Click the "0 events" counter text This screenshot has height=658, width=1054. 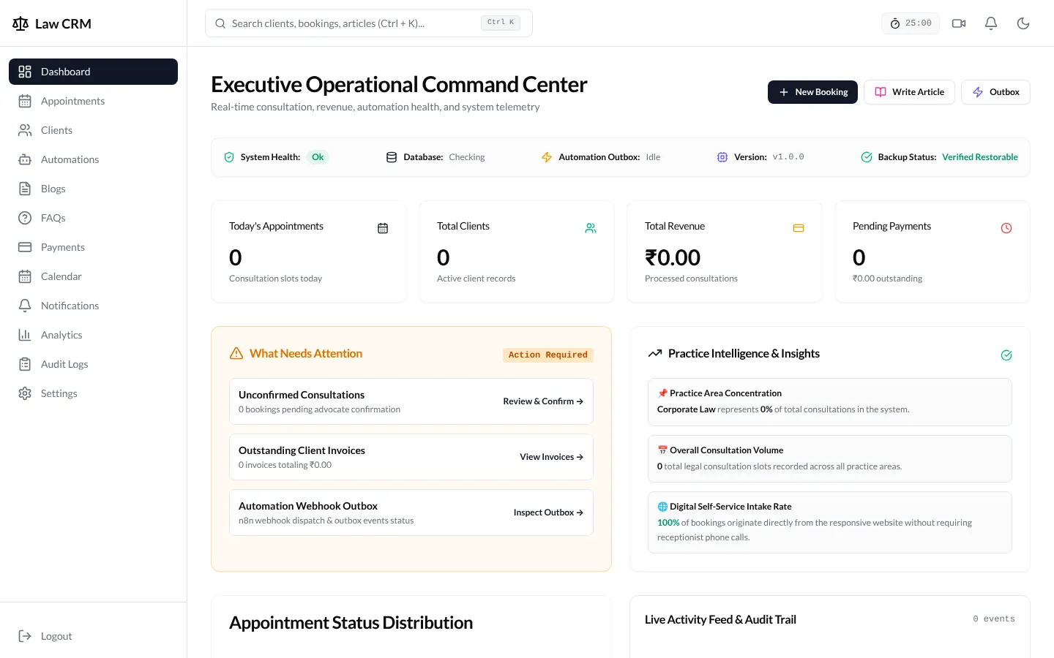tap(994, 619)
